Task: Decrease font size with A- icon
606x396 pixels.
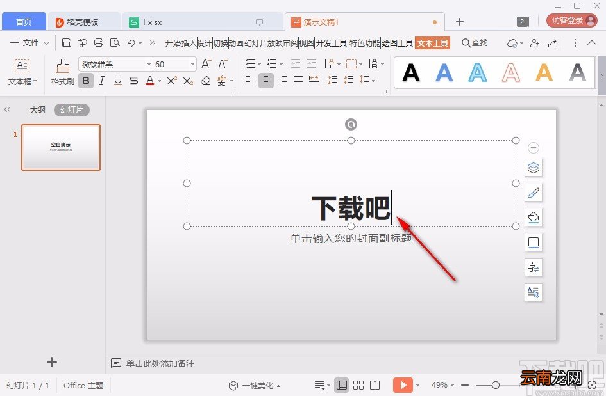Action: tap(223, 63)
